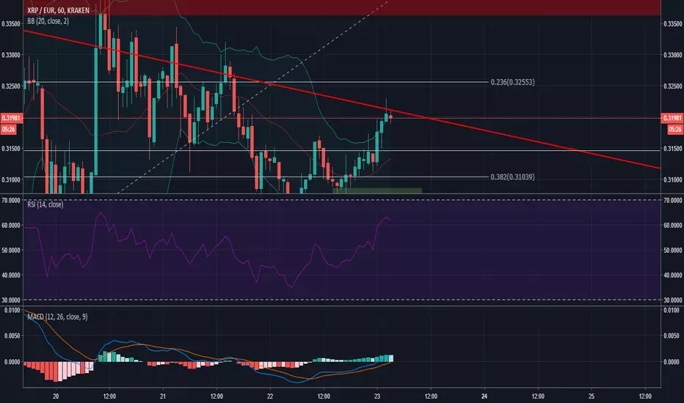Screen dimensions: 684x403
Task: Click date 23 on the time axis
Action: point(377,396)
